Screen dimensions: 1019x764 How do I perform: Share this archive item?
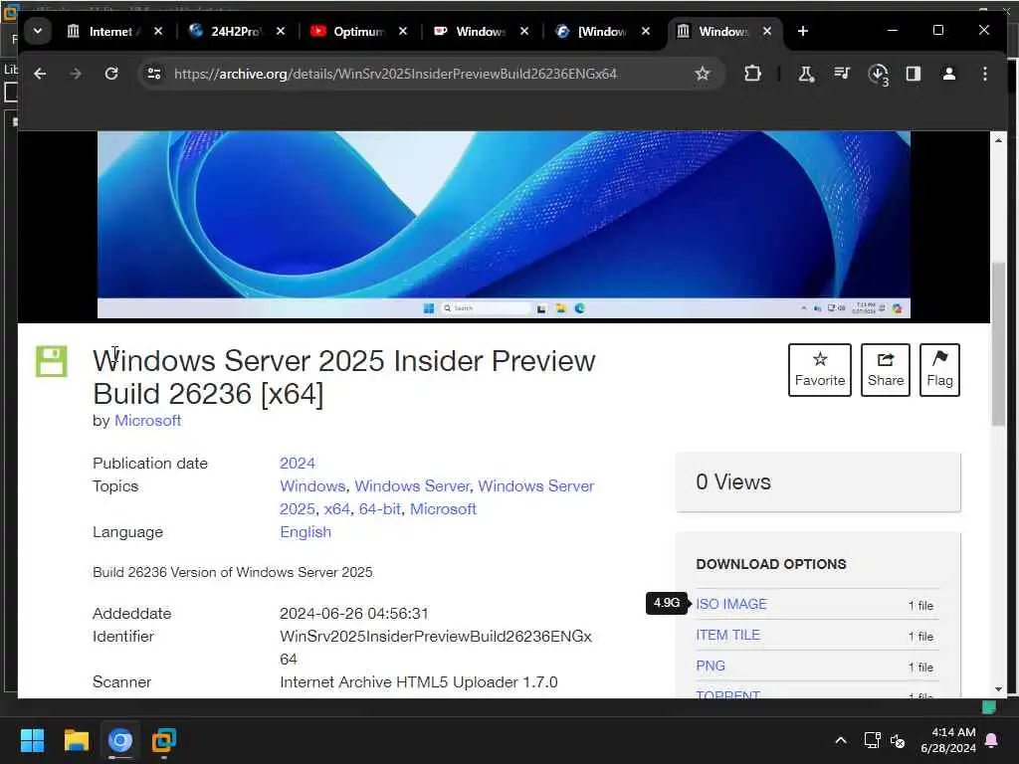point(885,370)
